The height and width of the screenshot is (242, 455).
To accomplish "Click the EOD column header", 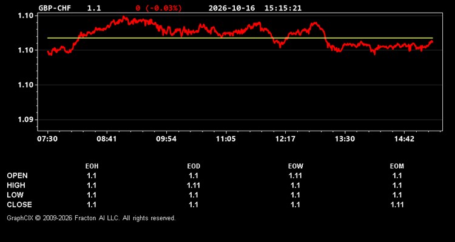I will 194,166.
